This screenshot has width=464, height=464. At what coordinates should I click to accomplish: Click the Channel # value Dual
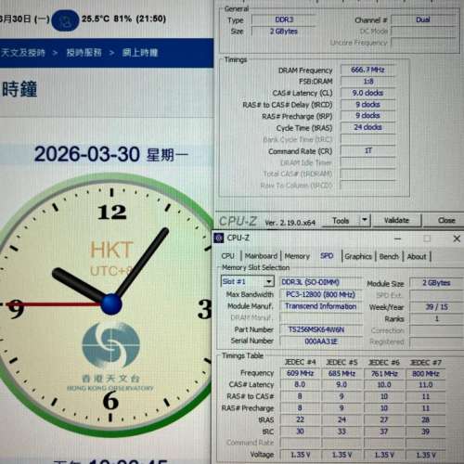pyautogui.click(x=423, y=19)
